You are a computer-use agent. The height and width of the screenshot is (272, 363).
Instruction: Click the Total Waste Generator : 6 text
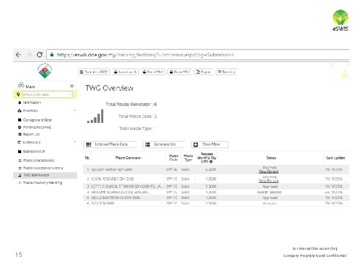click(131, 104)
